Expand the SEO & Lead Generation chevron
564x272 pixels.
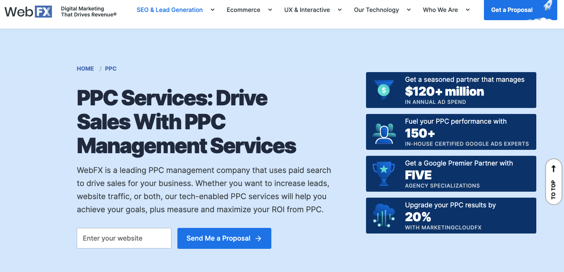point(213,10)
